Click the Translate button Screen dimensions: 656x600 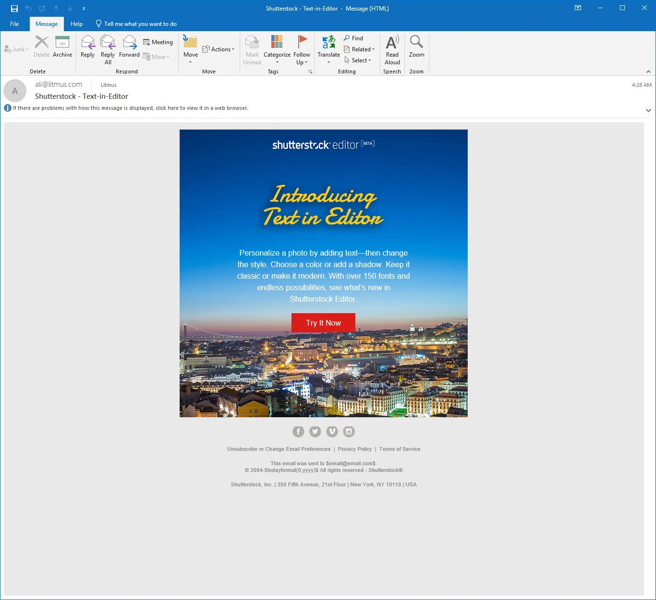point(329,49)
